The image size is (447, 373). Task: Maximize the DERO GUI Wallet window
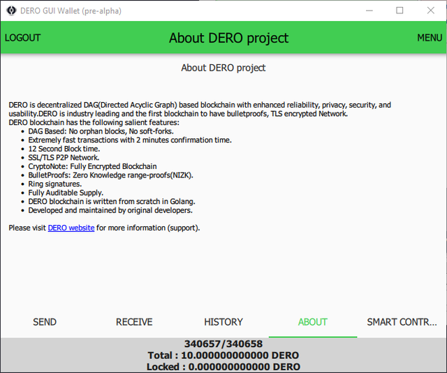pyautogui.click(x=400, y=10)
